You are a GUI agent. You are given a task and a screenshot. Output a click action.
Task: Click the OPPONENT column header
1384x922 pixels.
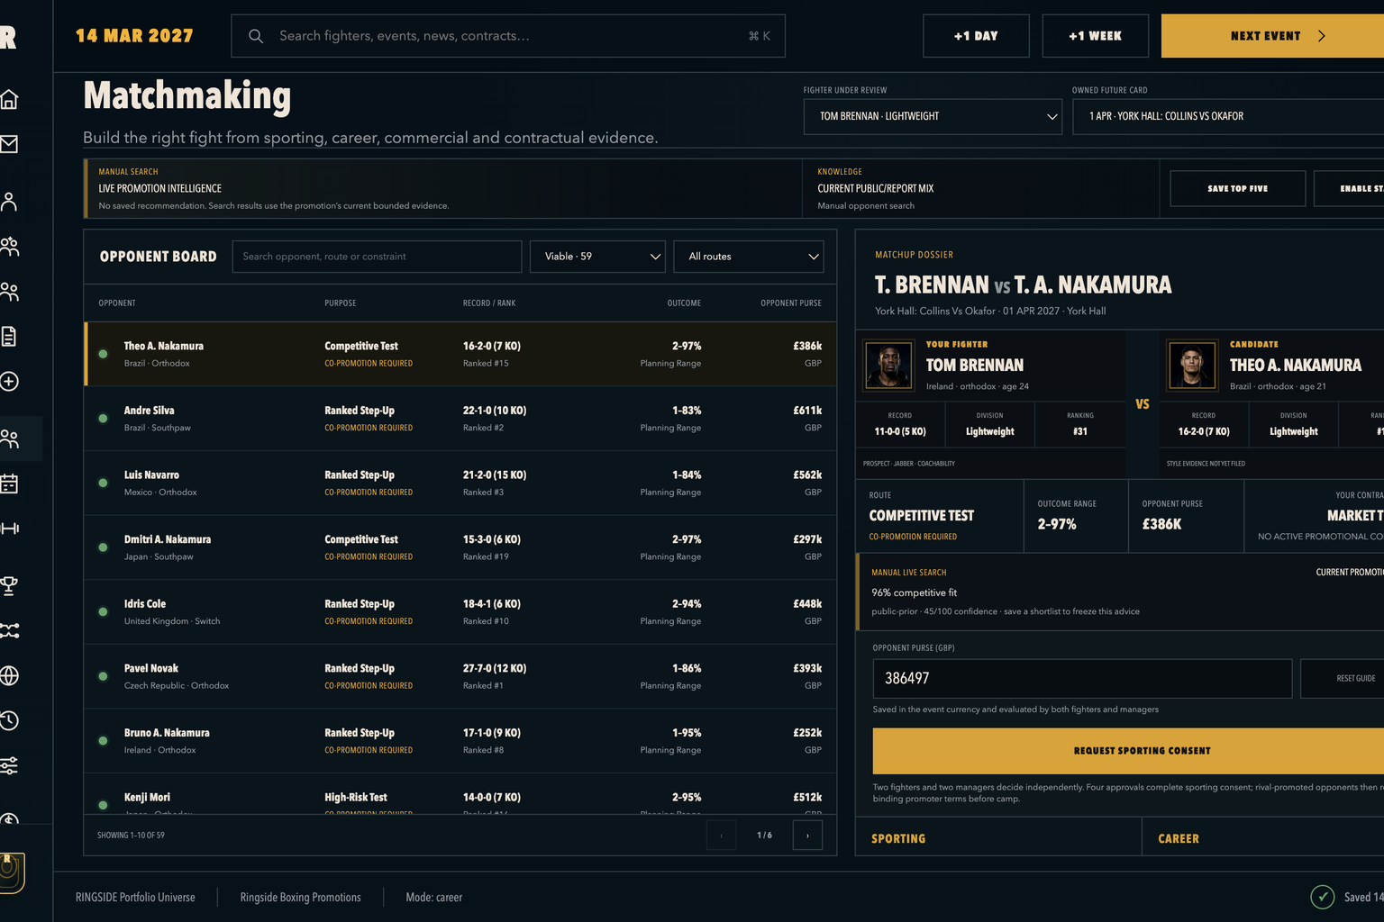coord(117,303)
